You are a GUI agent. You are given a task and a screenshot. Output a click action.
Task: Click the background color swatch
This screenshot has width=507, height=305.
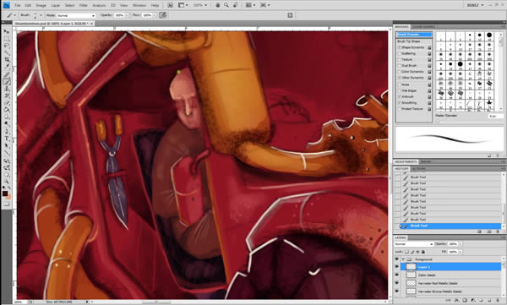(x=8, y=197)
